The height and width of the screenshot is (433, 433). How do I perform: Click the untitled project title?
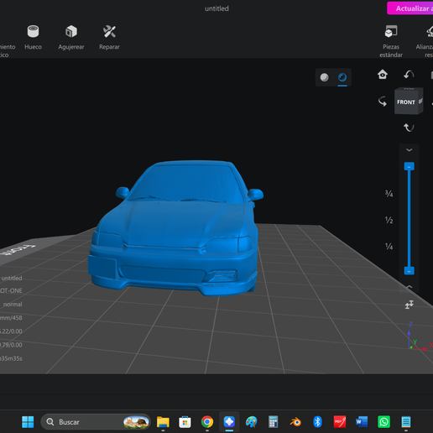point(216,8)
